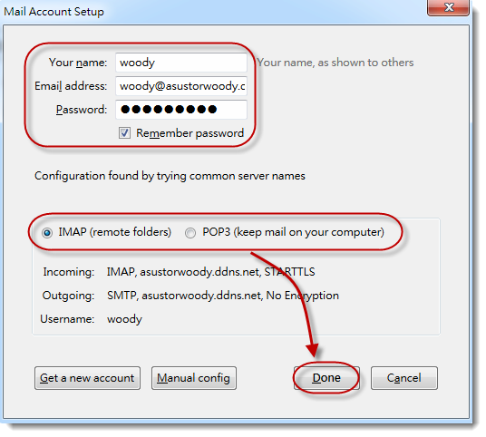Choose the POP3 radio button option
The height and width of the screenshot is (437, 486).
coord(190,233)
